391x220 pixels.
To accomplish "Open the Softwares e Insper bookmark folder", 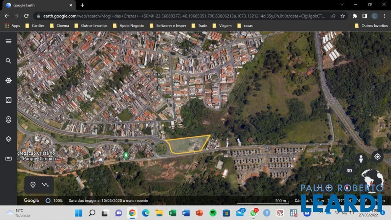I will click(x=167, y=26).
